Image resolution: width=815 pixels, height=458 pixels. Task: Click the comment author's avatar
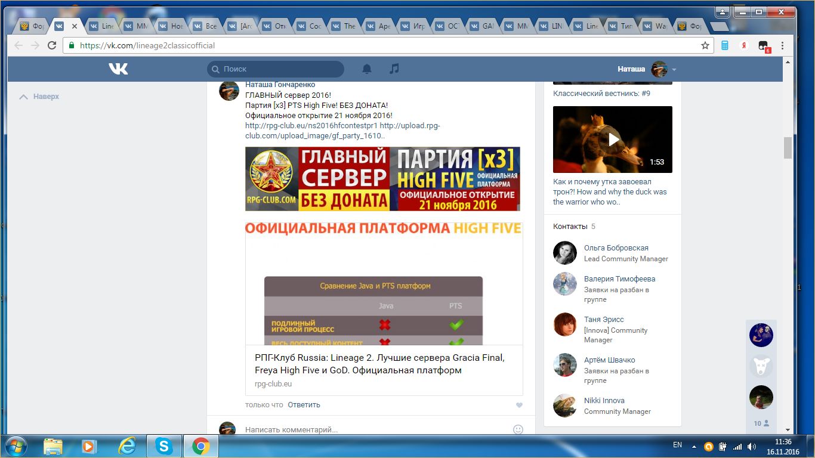[x=229, y=91]
